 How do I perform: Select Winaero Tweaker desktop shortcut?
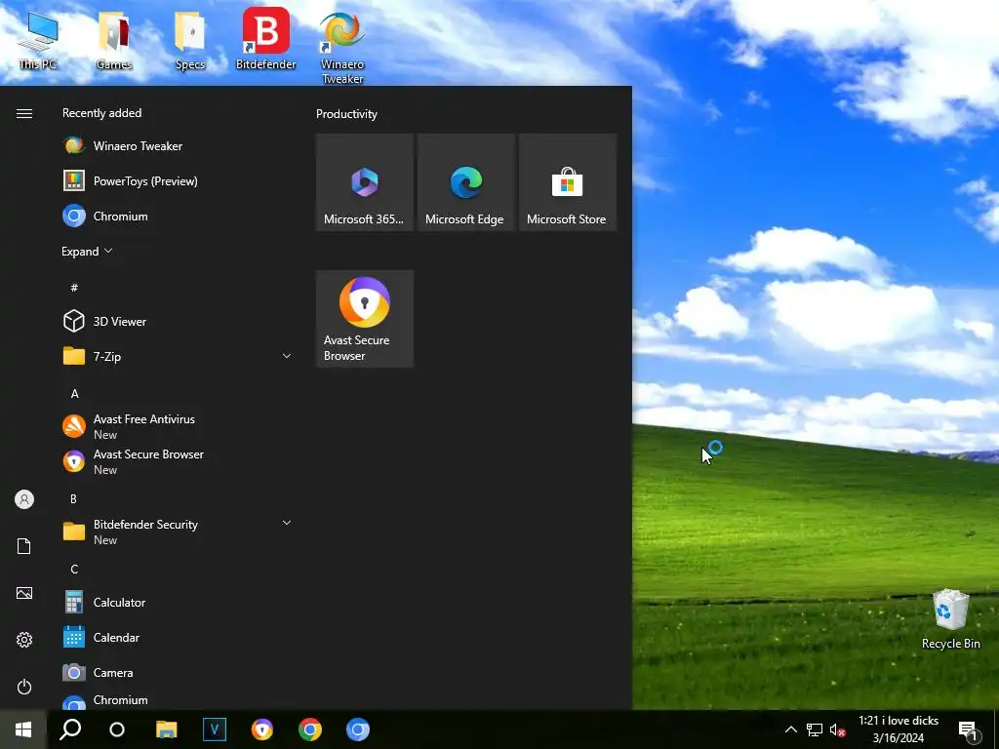point(342,48)
